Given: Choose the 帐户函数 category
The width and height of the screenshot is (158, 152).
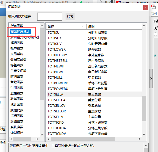Looking at the screenshot, I should point(17,48).
